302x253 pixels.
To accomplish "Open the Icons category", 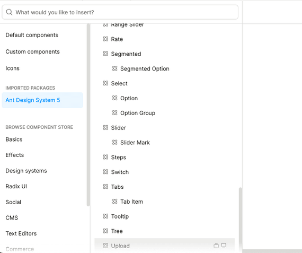I will click(13, 68).
